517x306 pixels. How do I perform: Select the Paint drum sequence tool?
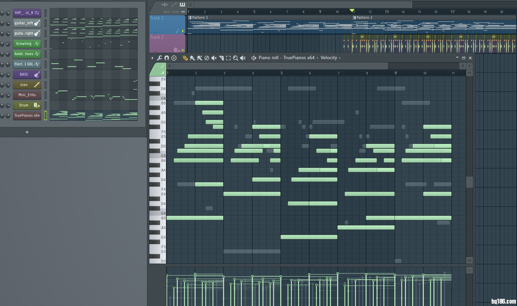[x=199, y=58]
